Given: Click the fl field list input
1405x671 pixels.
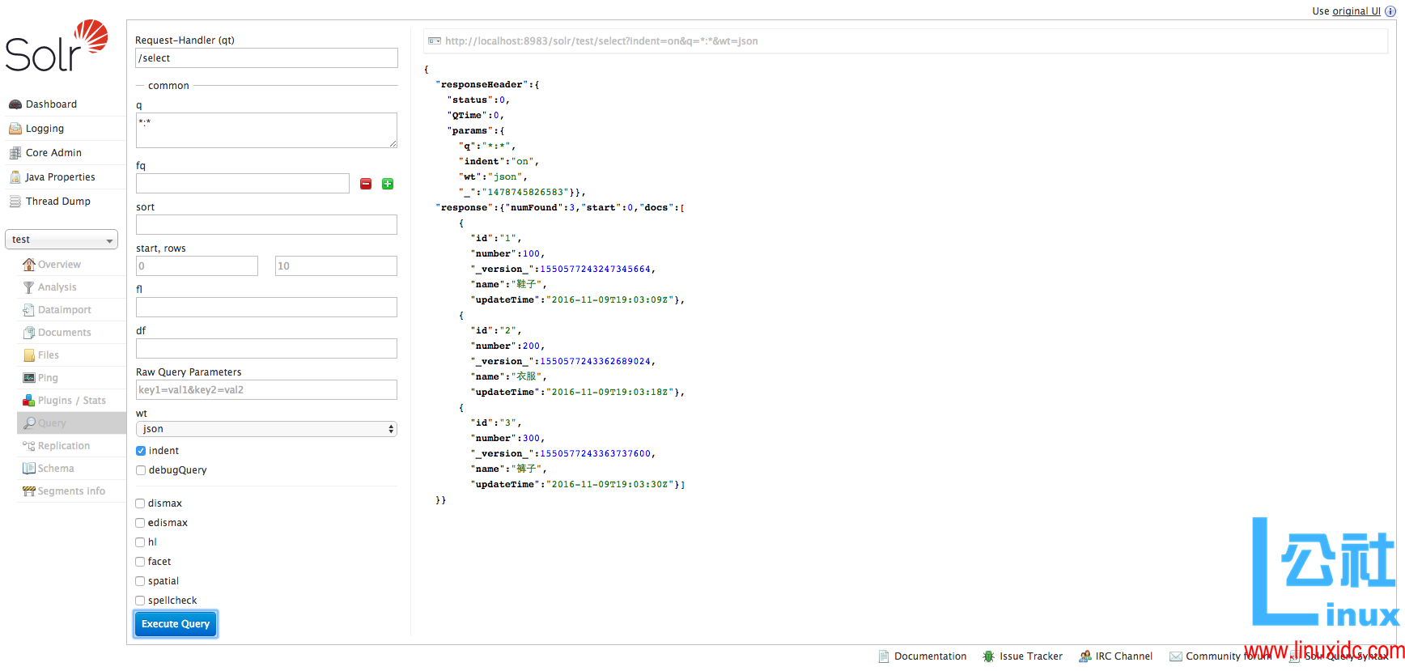Looking at the screenshot, I should (x=266, y=308).
